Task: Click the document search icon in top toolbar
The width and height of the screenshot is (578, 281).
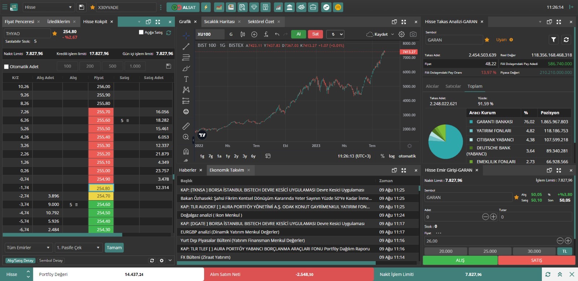Action: (x=242, y=7)
